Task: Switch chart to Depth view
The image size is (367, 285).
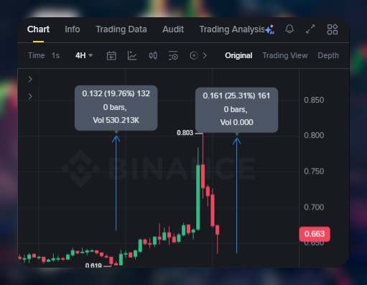Action: pyautogui.click(x=328, y=55)
